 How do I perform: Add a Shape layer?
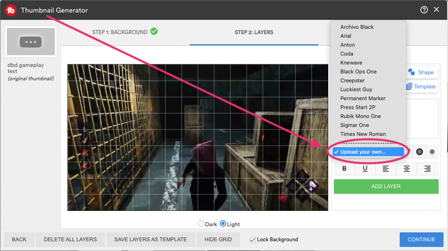[421, 72]
